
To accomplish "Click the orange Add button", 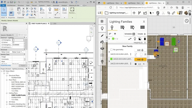I will coord(140,59).
